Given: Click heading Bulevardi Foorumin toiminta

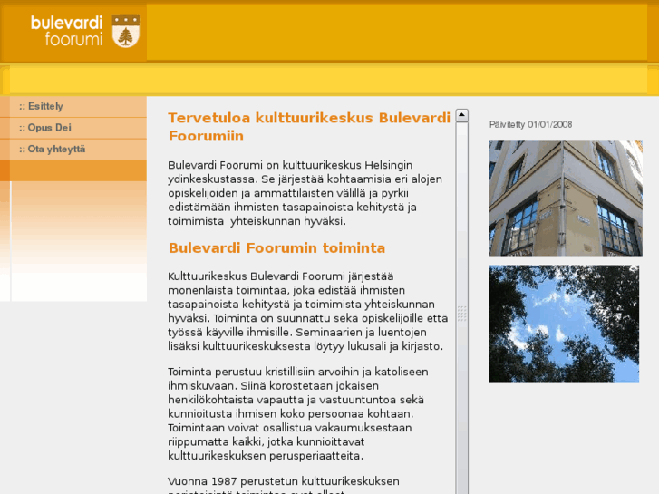Looking at the screenshot, I should (276, 248).
